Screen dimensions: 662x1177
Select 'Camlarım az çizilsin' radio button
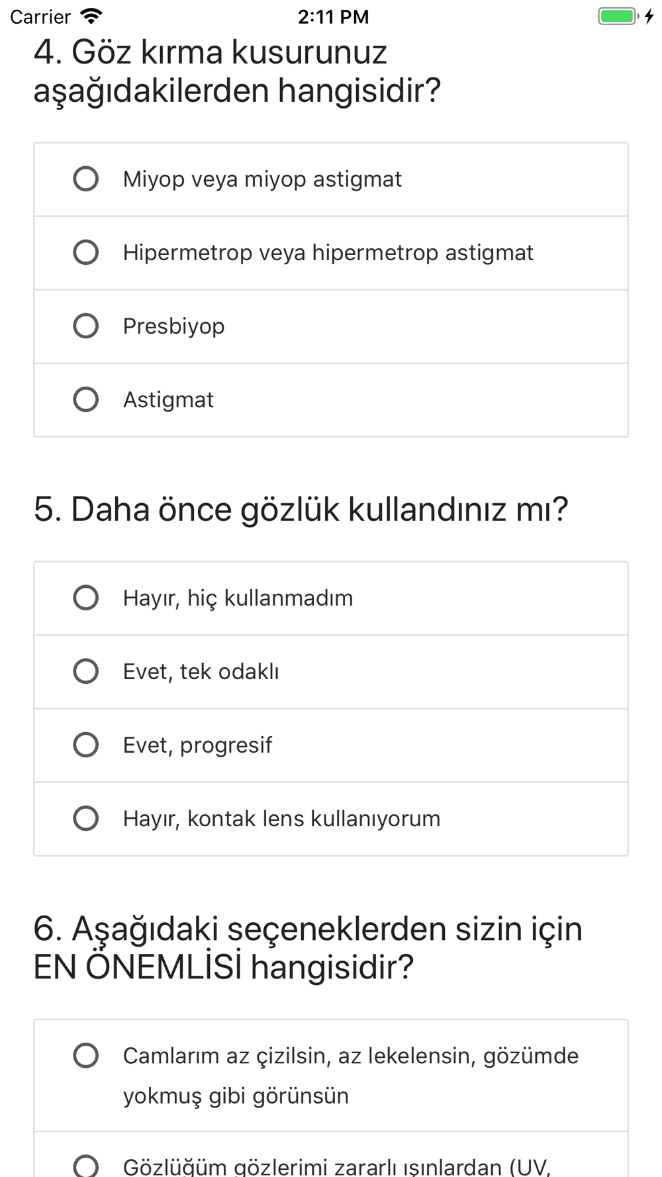[85, 1055]
